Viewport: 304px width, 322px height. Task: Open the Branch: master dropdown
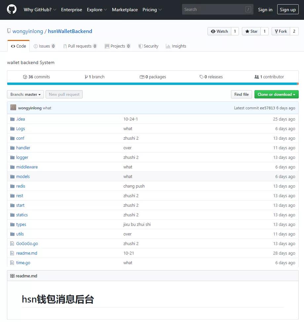tap(25, 94)
